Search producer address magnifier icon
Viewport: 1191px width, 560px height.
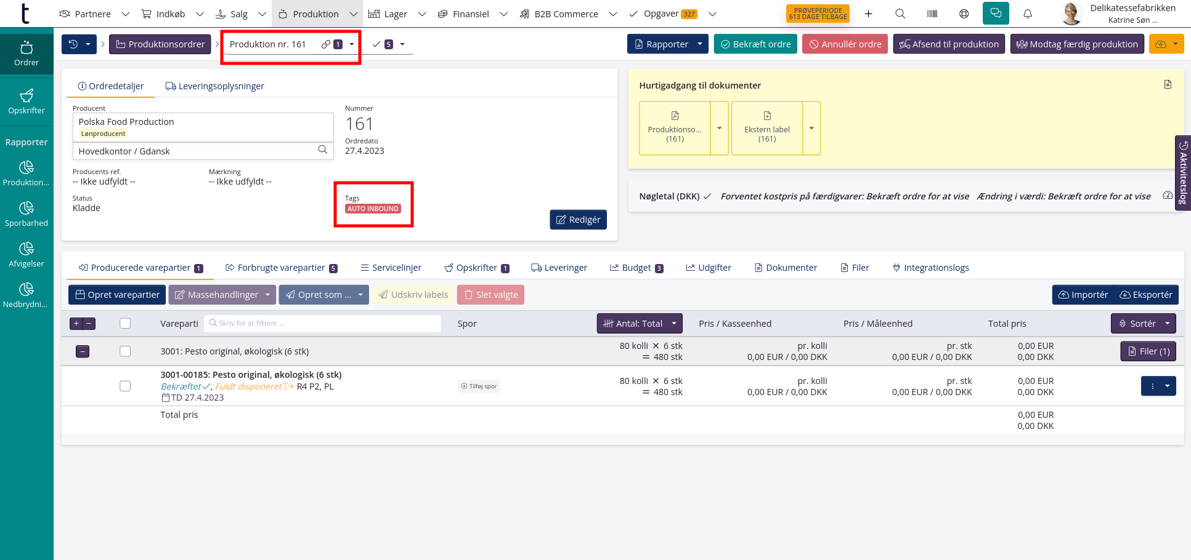pos(322,150)
